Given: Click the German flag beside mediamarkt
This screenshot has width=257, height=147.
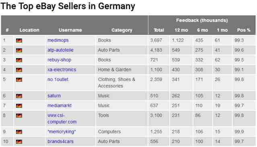Looking at the screenshot, I should pyautogui.click(x=19, y=106).
